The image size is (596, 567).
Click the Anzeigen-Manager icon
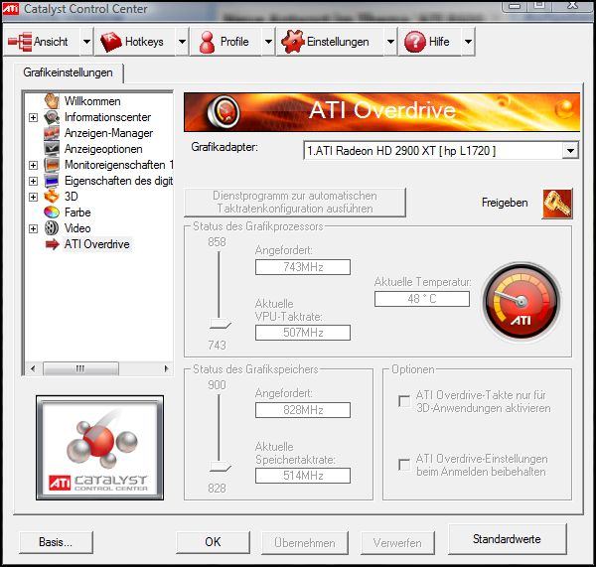coord(52,133)
